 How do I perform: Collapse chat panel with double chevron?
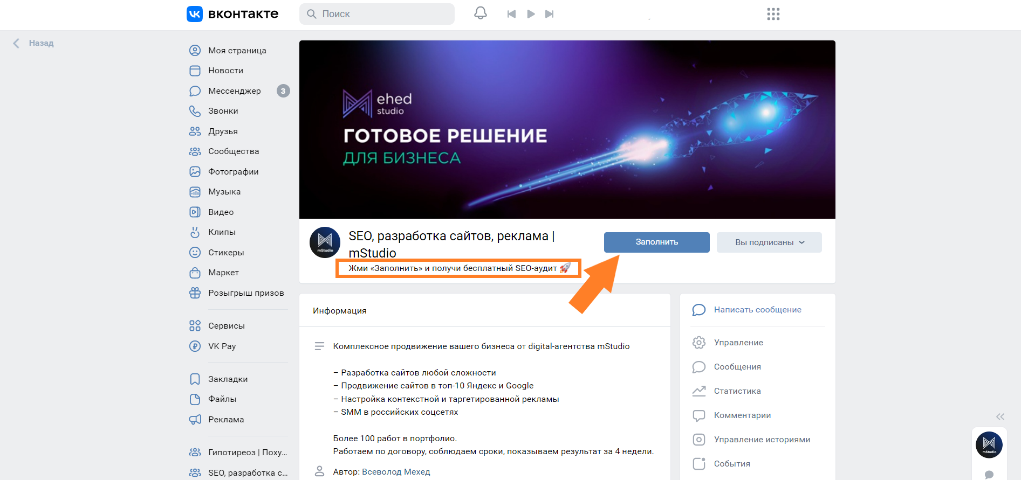tap(1000, 416)
